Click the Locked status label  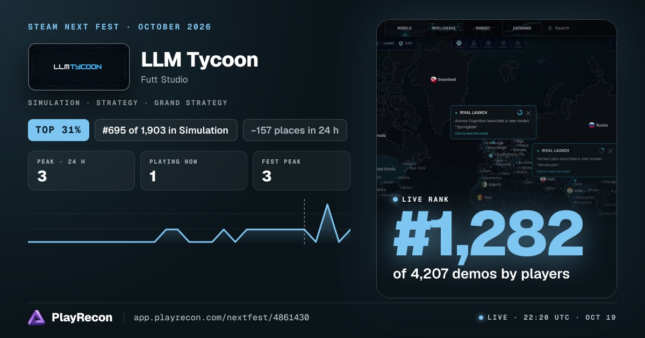tap(388, 43)
